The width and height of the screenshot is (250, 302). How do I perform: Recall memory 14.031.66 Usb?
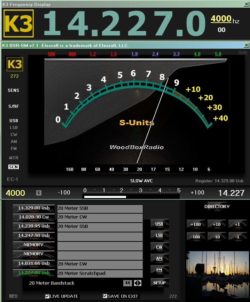(x=34, y=264)
